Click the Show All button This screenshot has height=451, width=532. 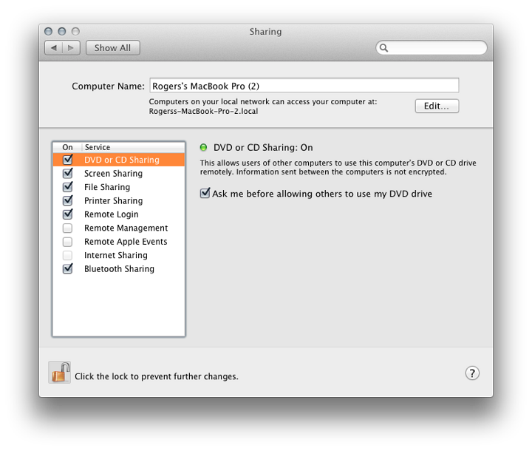click(112, 48)
